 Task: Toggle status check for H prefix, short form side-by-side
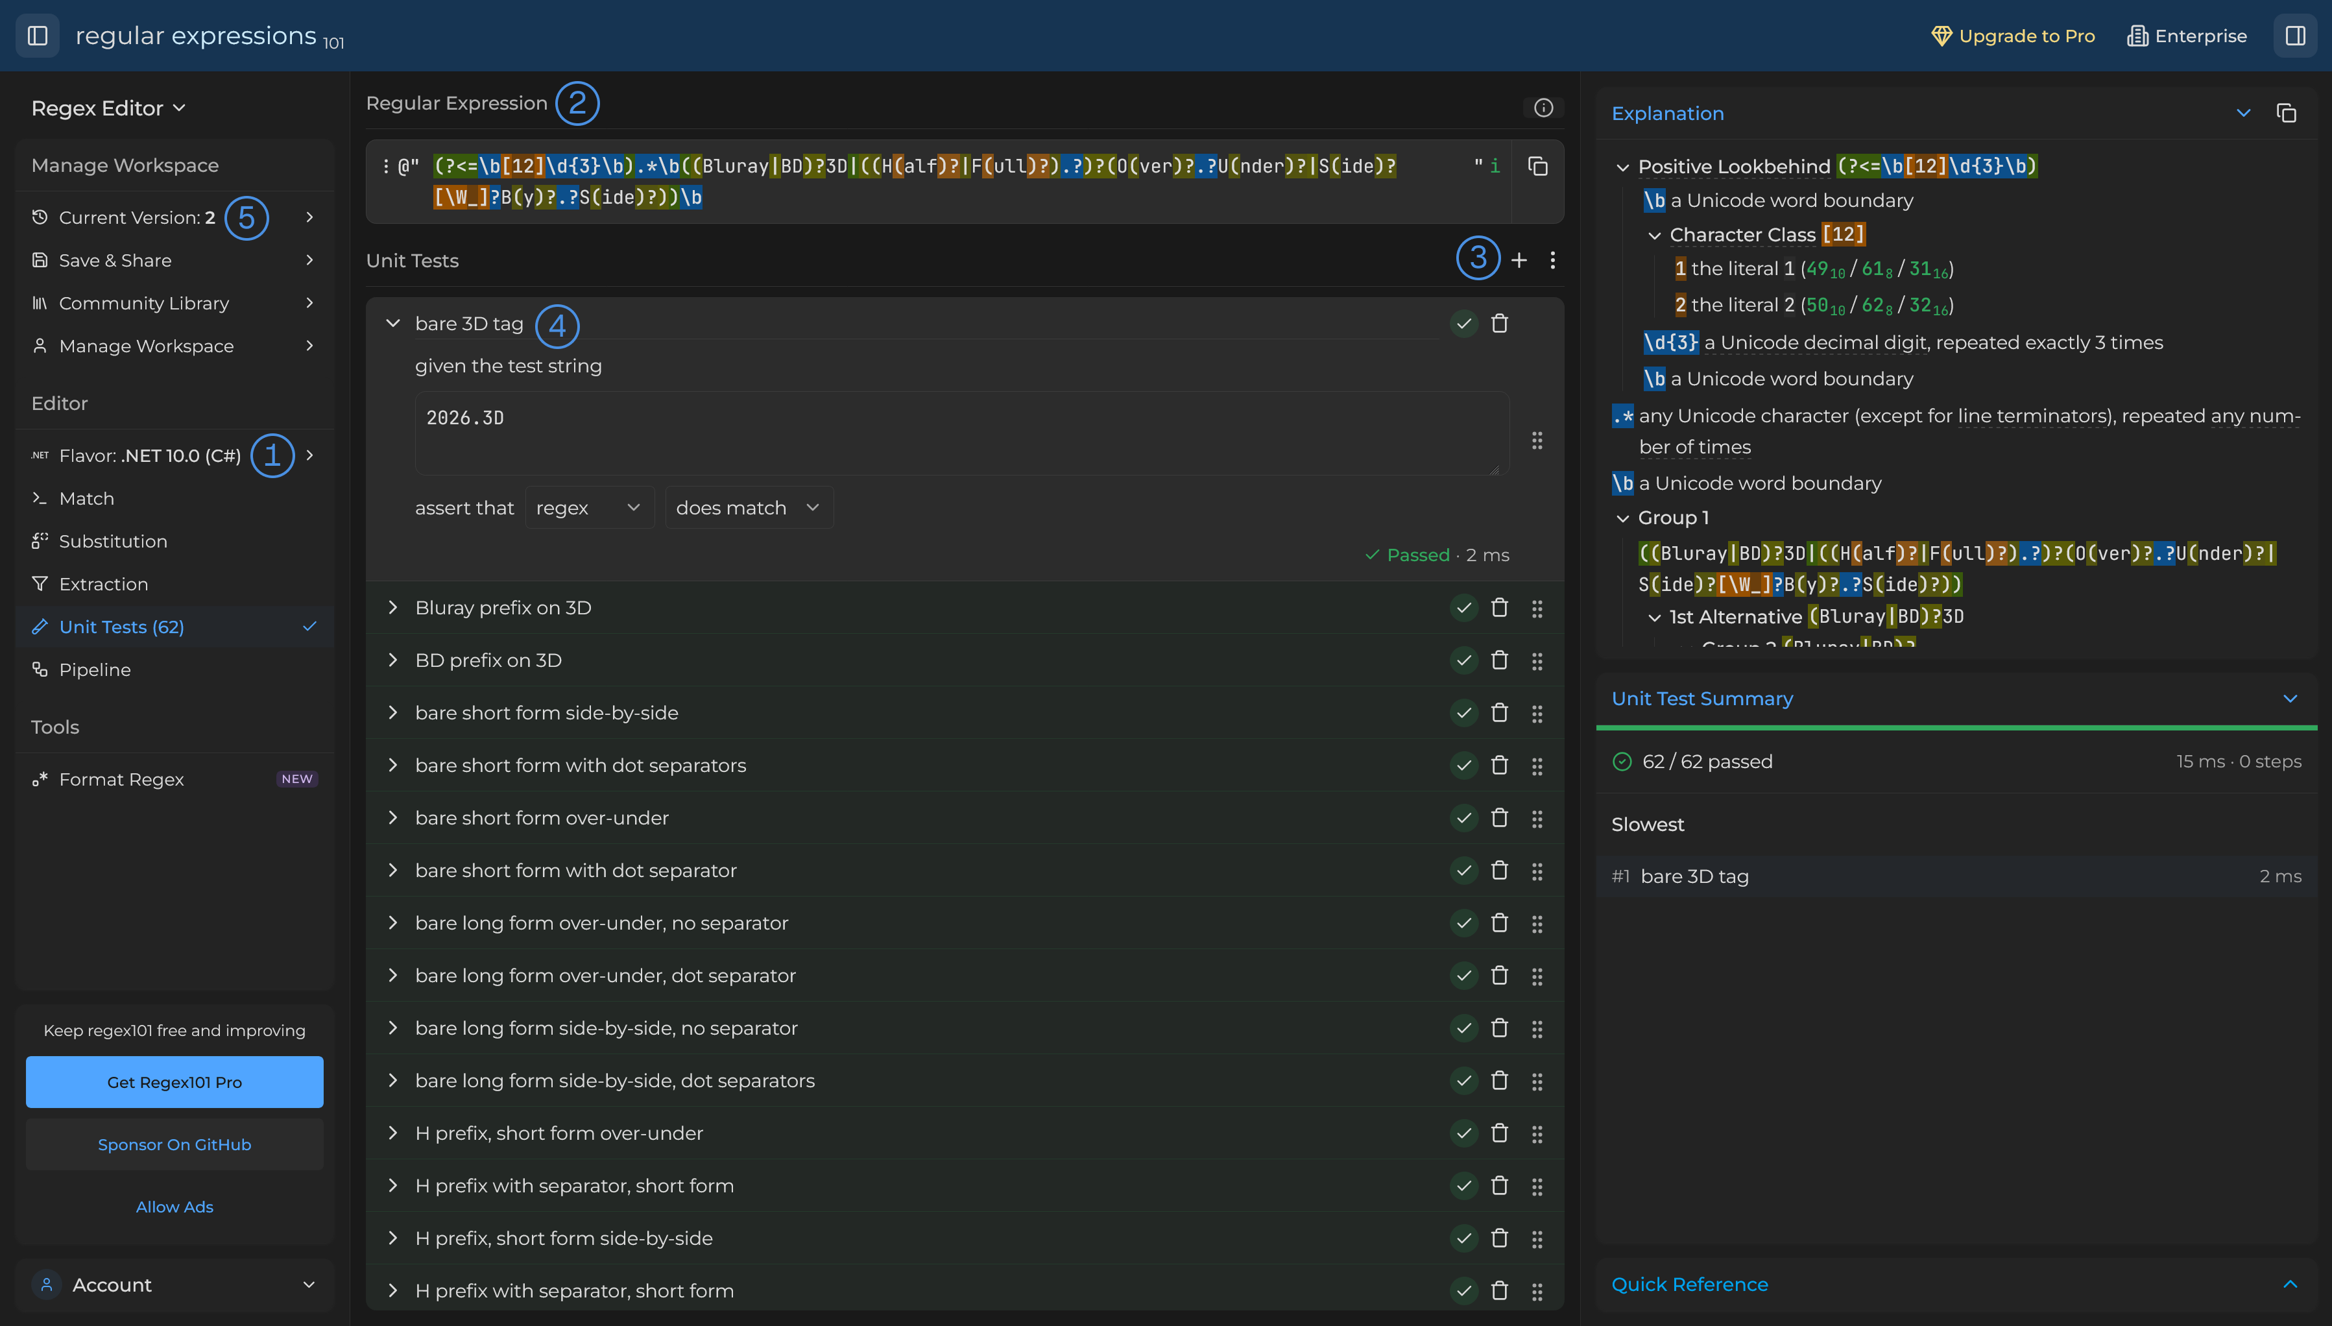1463,1238
